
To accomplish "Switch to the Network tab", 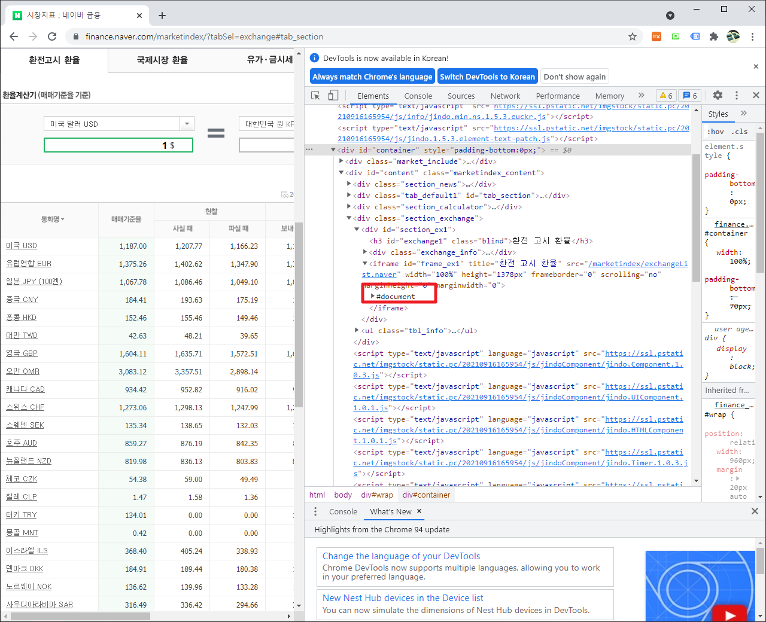I will [505, 96].
